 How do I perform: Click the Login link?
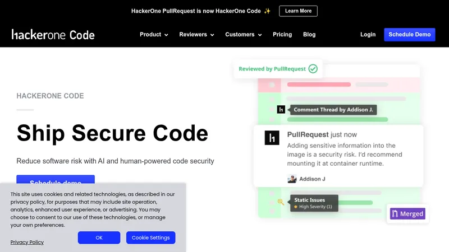click(x=368, y=35)
